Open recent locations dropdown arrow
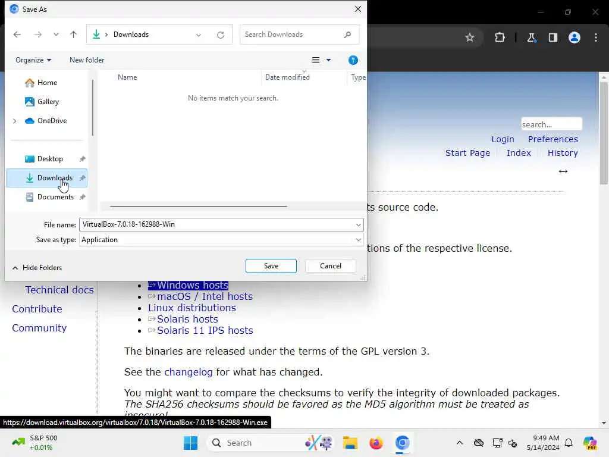 pos(56,35)
